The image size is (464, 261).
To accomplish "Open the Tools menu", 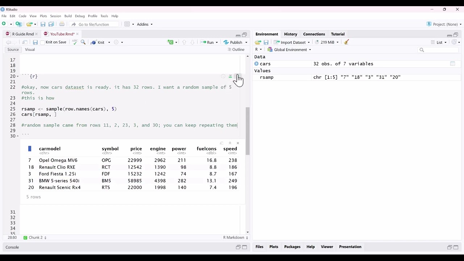I will tap(104, 16).
